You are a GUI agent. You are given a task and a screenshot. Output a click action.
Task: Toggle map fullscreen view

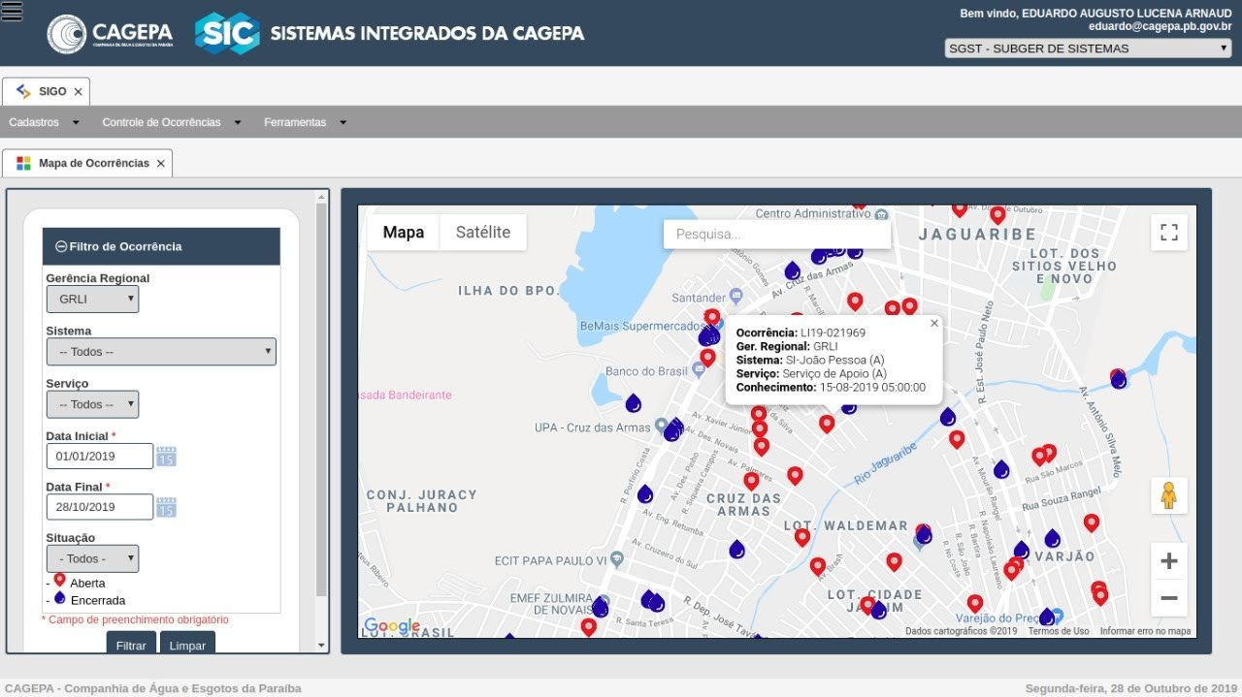(x=1169, y=233)
